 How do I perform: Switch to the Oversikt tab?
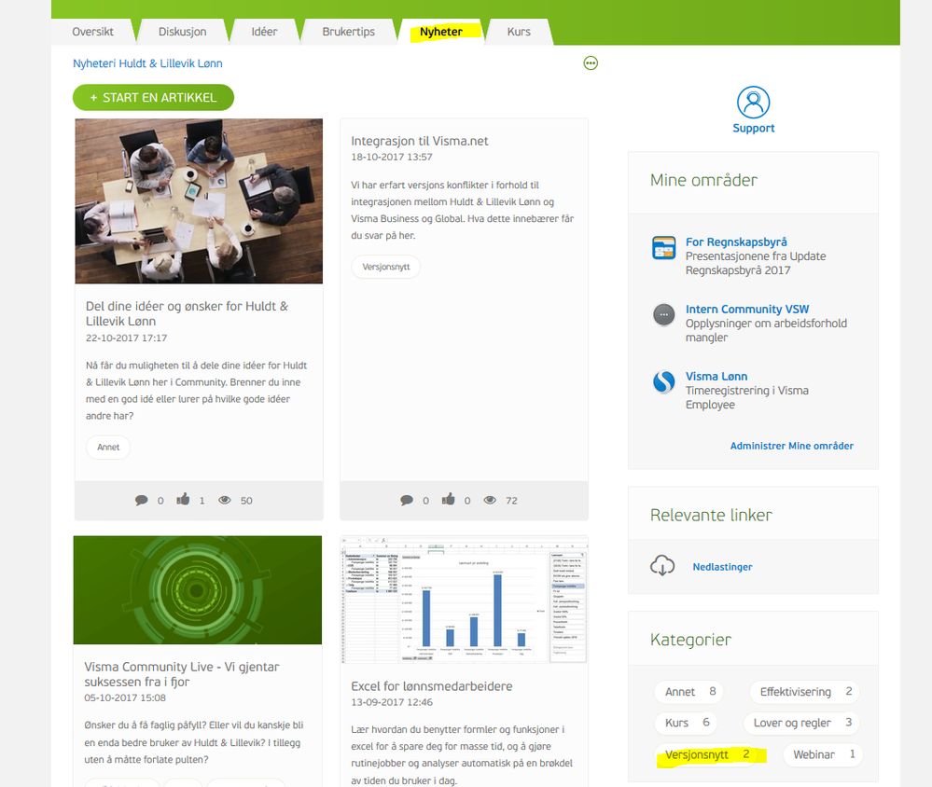click(92, 32)
